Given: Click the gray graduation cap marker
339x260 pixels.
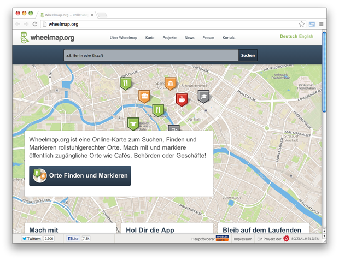Looking at the screenshot, I should click(203, 96).
